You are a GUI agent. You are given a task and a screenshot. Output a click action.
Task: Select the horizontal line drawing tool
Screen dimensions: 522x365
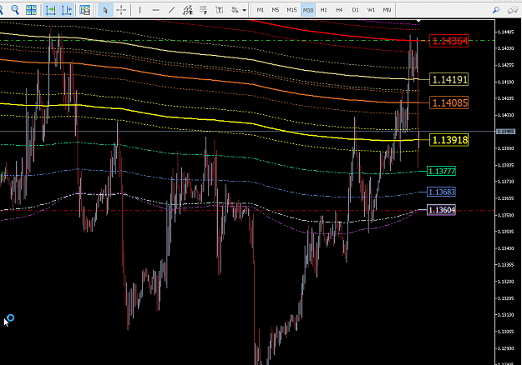(x=155, y=10)
